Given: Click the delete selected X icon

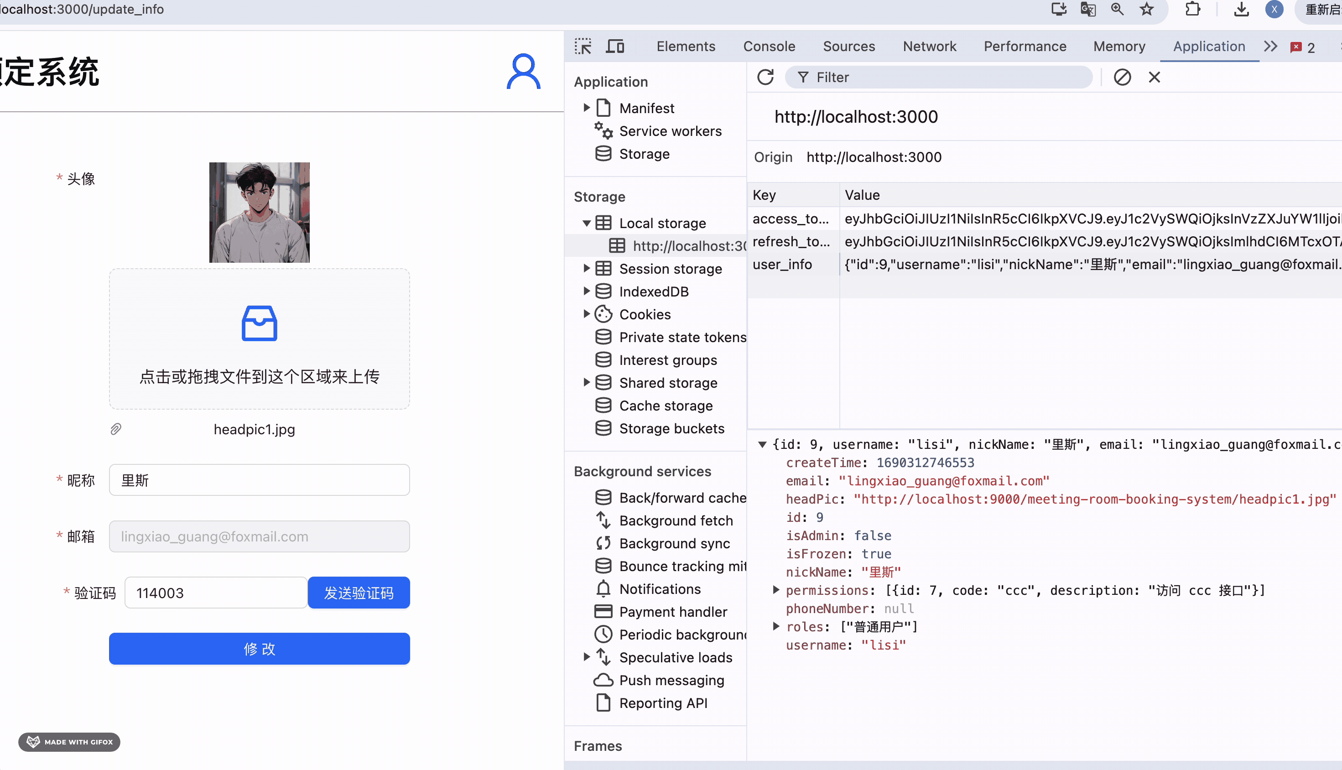Looking at the screenshot, I should (1154, 77).
